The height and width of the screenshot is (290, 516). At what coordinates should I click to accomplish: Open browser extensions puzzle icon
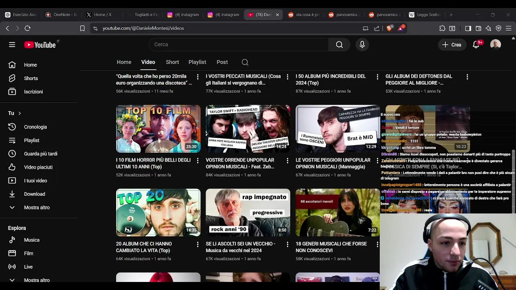442,28
